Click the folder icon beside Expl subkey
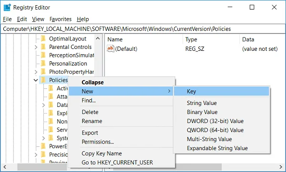The height and width of the screenshot is (172, 286). point(51,113)
